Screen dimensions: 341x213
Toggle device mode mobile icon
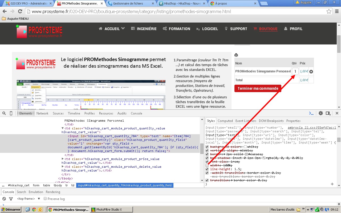pyautogui.click(x=11, y=113)
